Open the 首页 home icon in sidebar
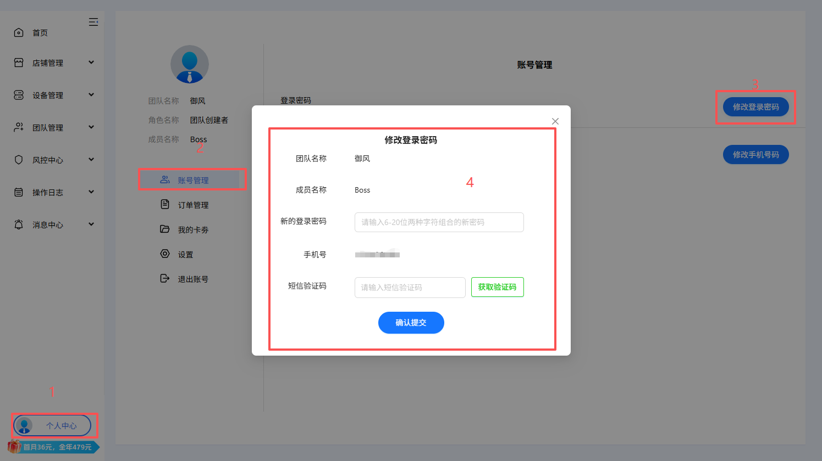This screenshot has width=822, height=461. [x=17, y=32]
